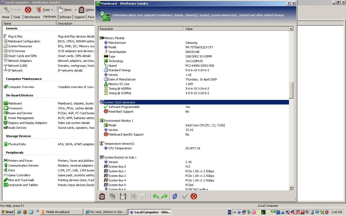Select Buses and Devices module

(18, 113)
